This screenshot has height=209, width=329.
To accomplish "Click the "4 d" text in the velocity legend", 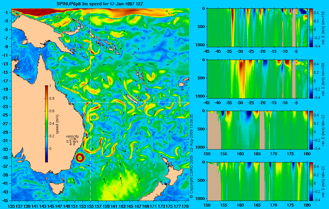I will point(72,144).
